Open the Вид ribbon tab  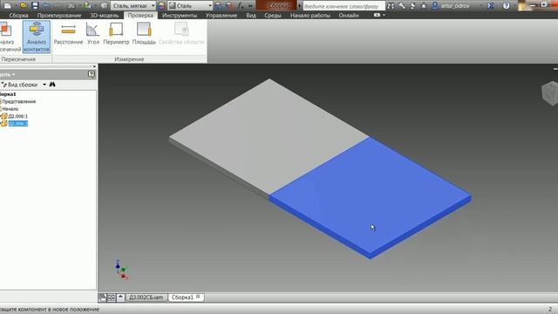(x=251, y=16)
